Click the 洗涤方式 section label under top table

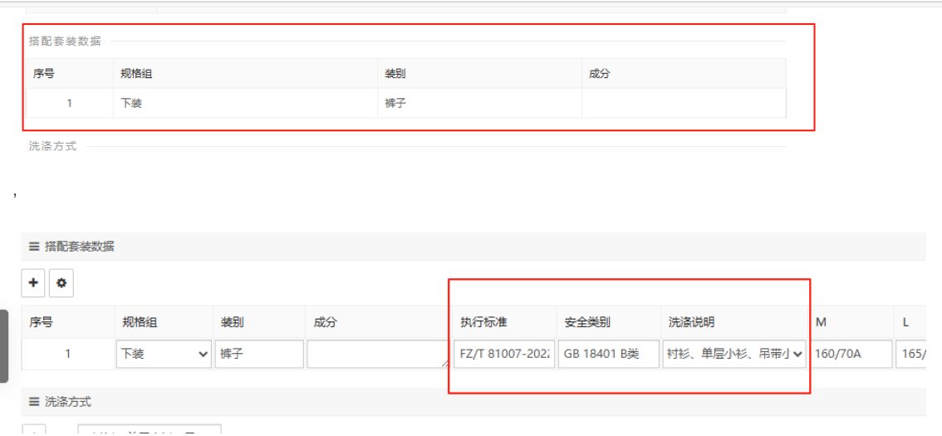tap(52, 146)
